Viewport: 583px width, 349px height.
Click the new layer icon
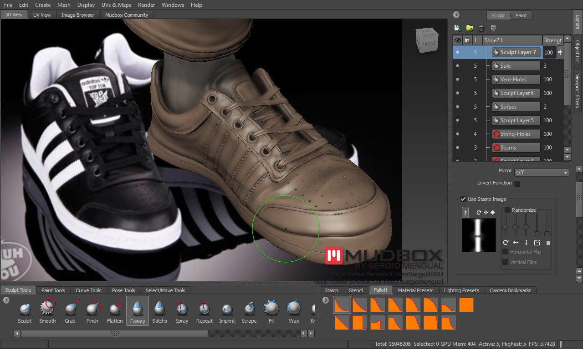point(458,28)
